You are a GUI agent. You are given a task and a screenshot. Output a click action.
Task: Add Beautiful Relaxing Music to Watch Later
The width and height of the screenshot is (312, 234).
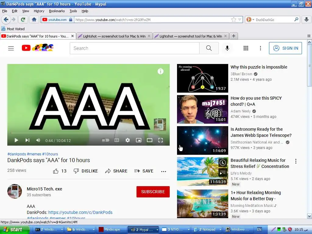click(222, 163)
